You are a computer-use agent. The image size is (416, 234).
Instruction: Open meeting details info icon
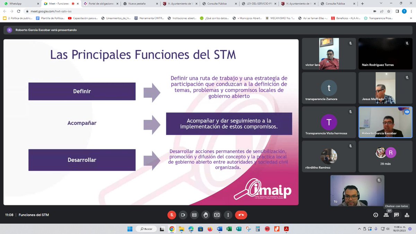[375, 215]
